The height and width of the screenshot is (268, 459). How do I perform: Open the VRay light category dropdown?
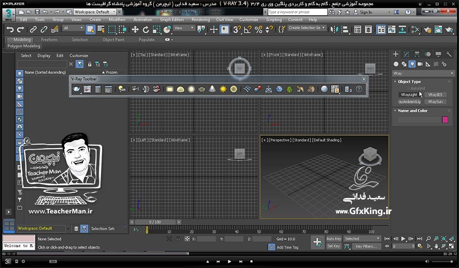423,73
